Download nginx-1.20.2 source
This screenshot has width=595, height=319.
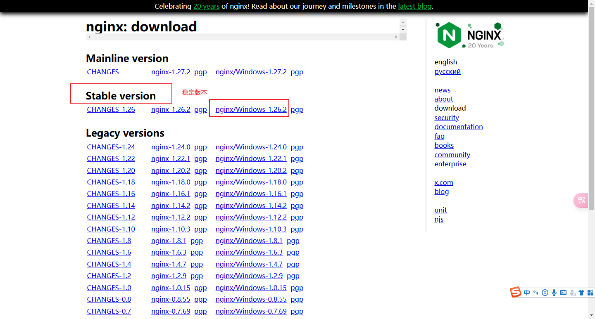point(171,170)
